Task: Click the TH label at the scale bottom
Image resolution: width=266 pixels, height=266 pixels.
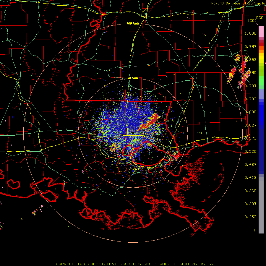Action: pyautogui.click(x=254, y=230)
